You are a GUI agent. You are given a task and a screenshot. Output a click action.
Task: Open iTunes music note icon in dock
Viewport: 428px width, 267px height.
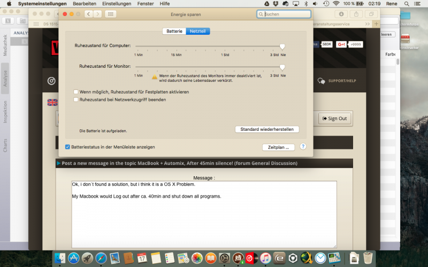pos(265,258)
